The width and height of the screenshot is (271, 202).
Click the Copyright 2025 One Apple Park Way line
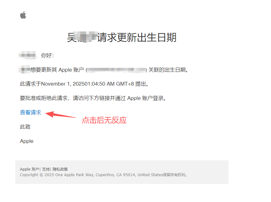[104, 175]
